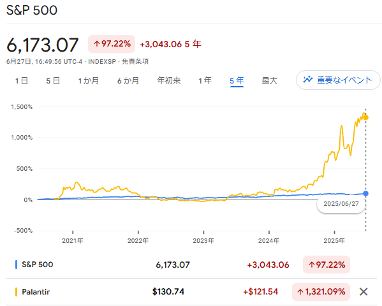Click the Palantir comparison row name
The width and height of the screenshot is (382, 306).
point(36,291)
